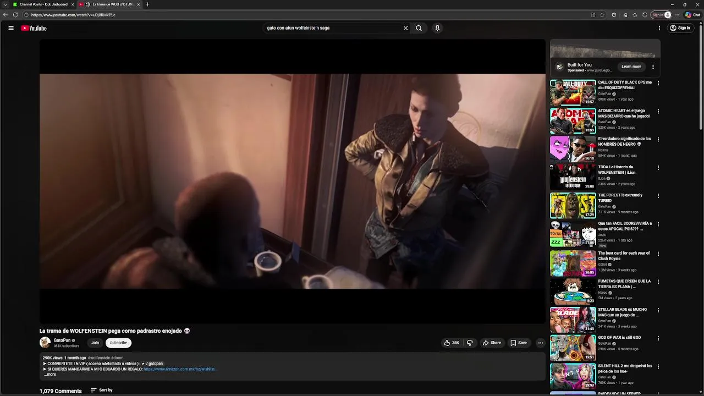Open menu for FACIL SOBREVIVIRÍA APOCALIPSIS video
This screenshot has height=396, width=704.
pyautogui.click(x=658, y=224)
